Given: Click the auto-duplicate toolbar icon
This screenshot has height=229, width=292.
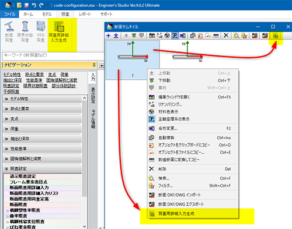Looking at the screenshot, I should 193,36.
